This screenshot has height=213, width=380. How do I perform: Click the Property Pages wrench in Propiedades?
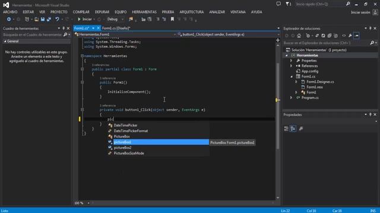coord(301,129)
